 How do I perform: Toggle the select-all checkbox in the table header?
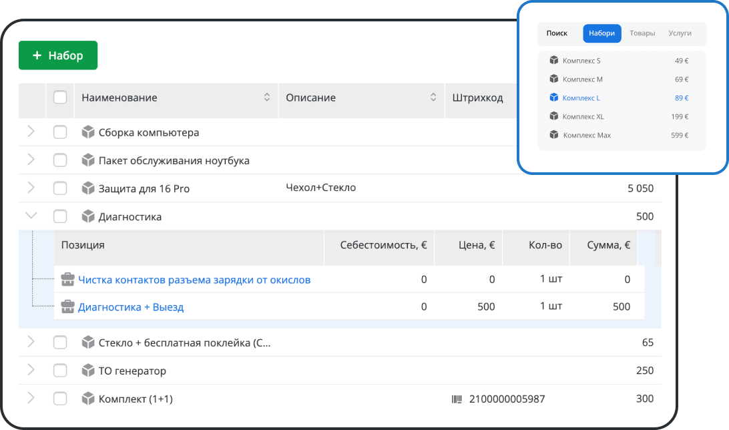tap(59, 97)
